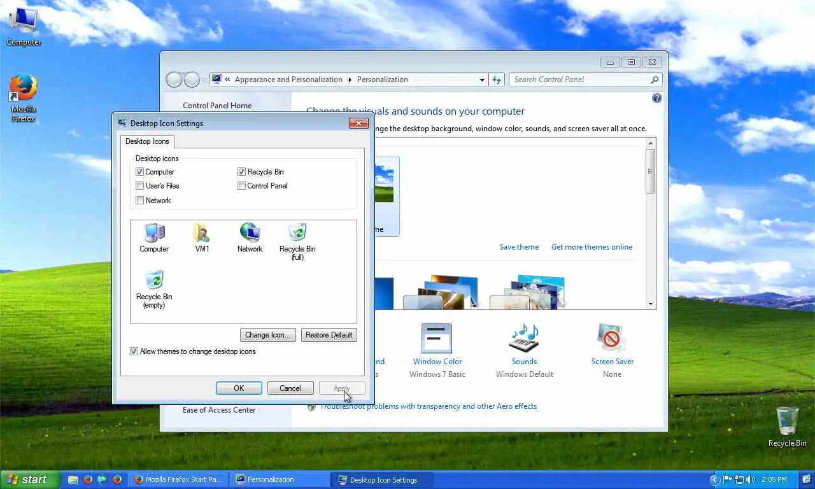The height and width of the screenshot is (489, 815).
Task: Open the address bar history dropdown
Action: pyautogui.click(x=482, y=80)
